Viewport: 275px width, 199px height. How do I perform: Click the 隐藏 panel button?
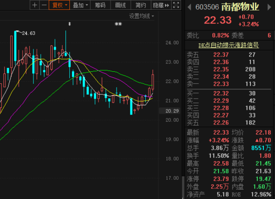point(161,5)
